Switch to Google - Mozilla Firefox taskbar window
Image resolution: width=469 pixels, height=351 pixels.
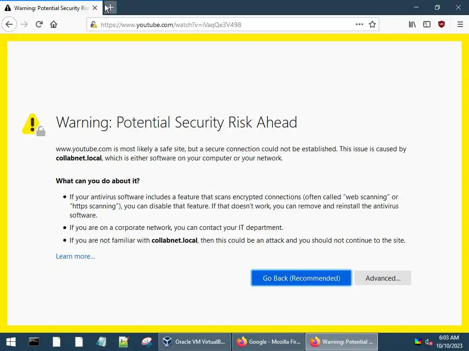point(268,342)
